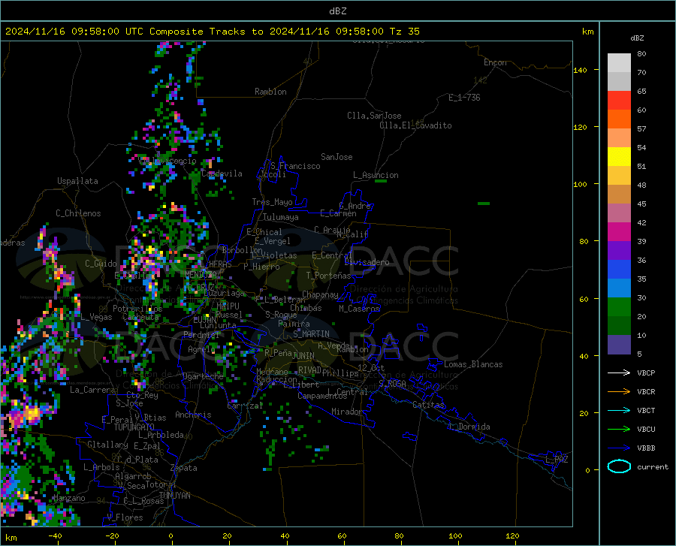The image size is (676, 546).
Task: Click the S_MARTIN map label
Action: click(311, 334)
